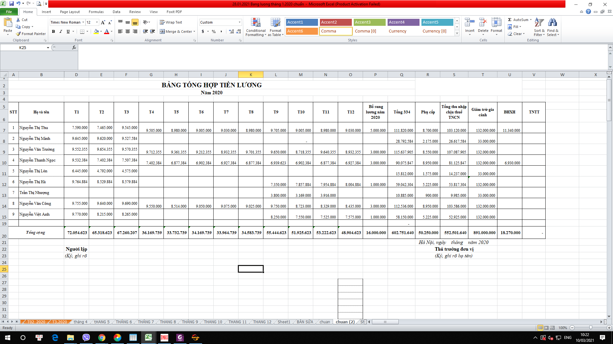Increase font size with Grow Font icon
The image size is (613, 344).
[103, 22]
